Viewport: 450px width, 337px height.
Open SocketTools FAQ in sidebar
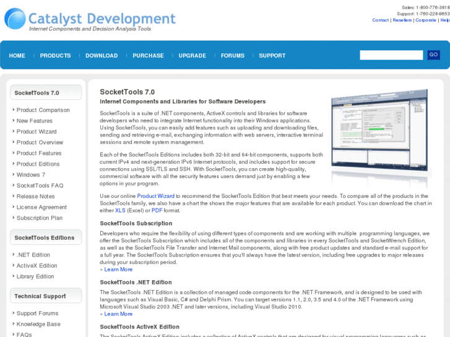click(40, 186)
